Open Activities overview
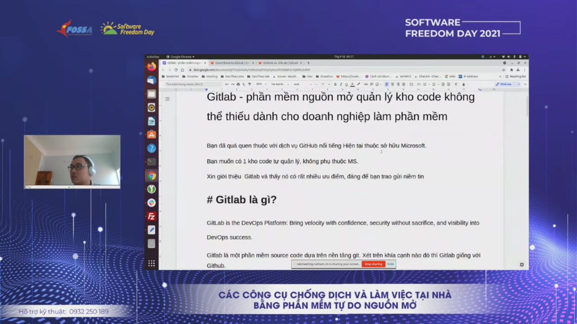 153,57
